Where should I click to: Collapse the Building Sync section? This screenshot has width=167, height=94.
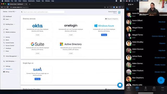(9, 24)
